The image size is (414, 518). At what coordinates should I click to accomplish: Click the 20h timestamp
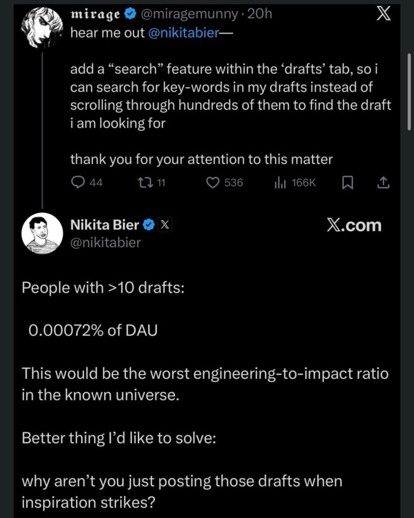259,14
